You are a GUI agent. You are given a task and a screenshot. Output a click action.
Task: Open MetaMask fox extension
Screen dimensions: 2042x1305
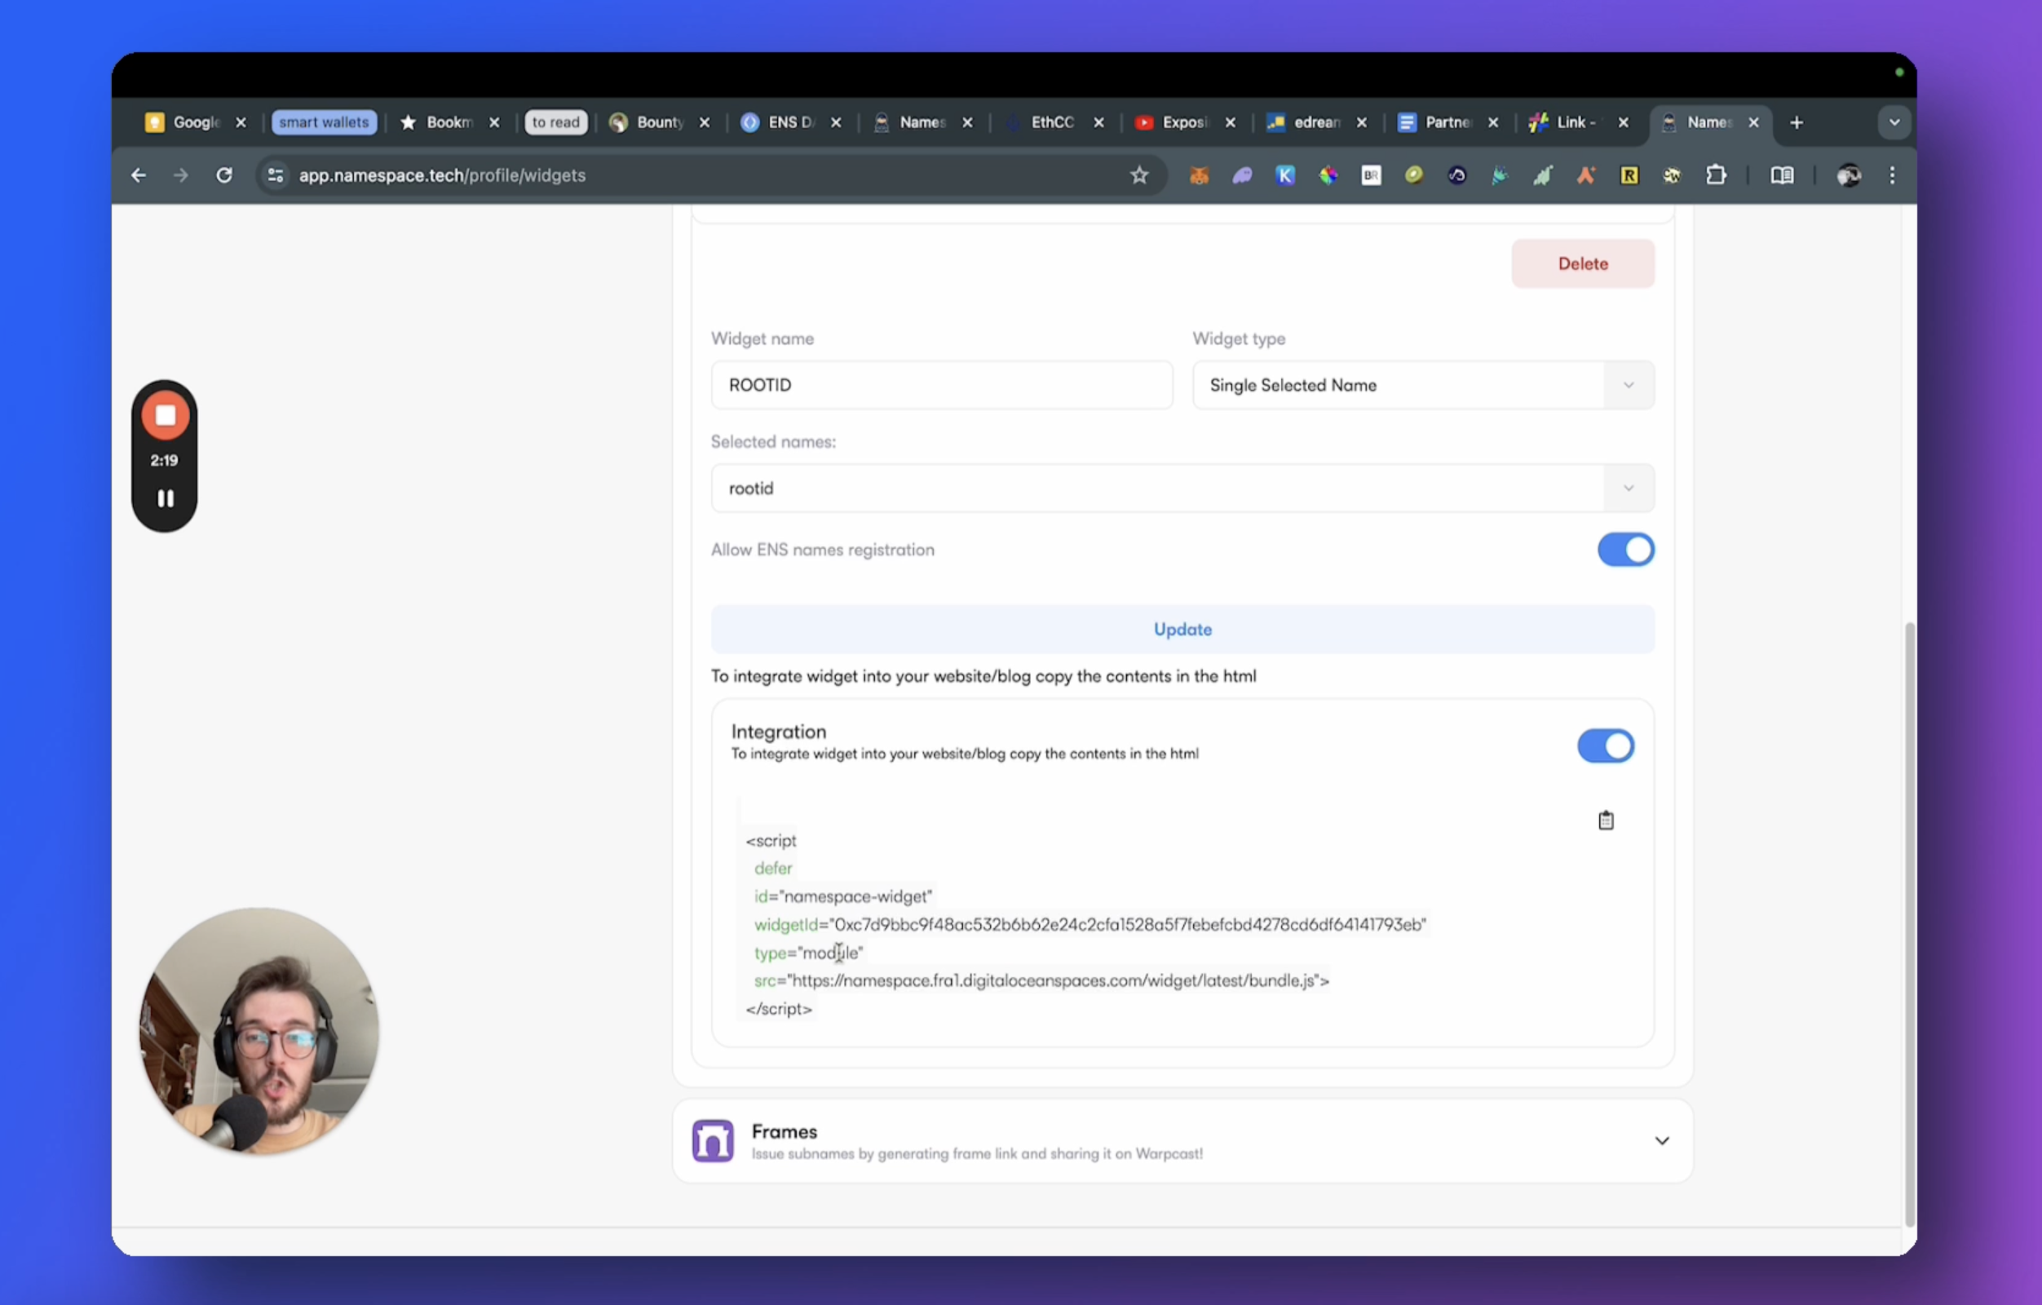(x=1198, y=175)
